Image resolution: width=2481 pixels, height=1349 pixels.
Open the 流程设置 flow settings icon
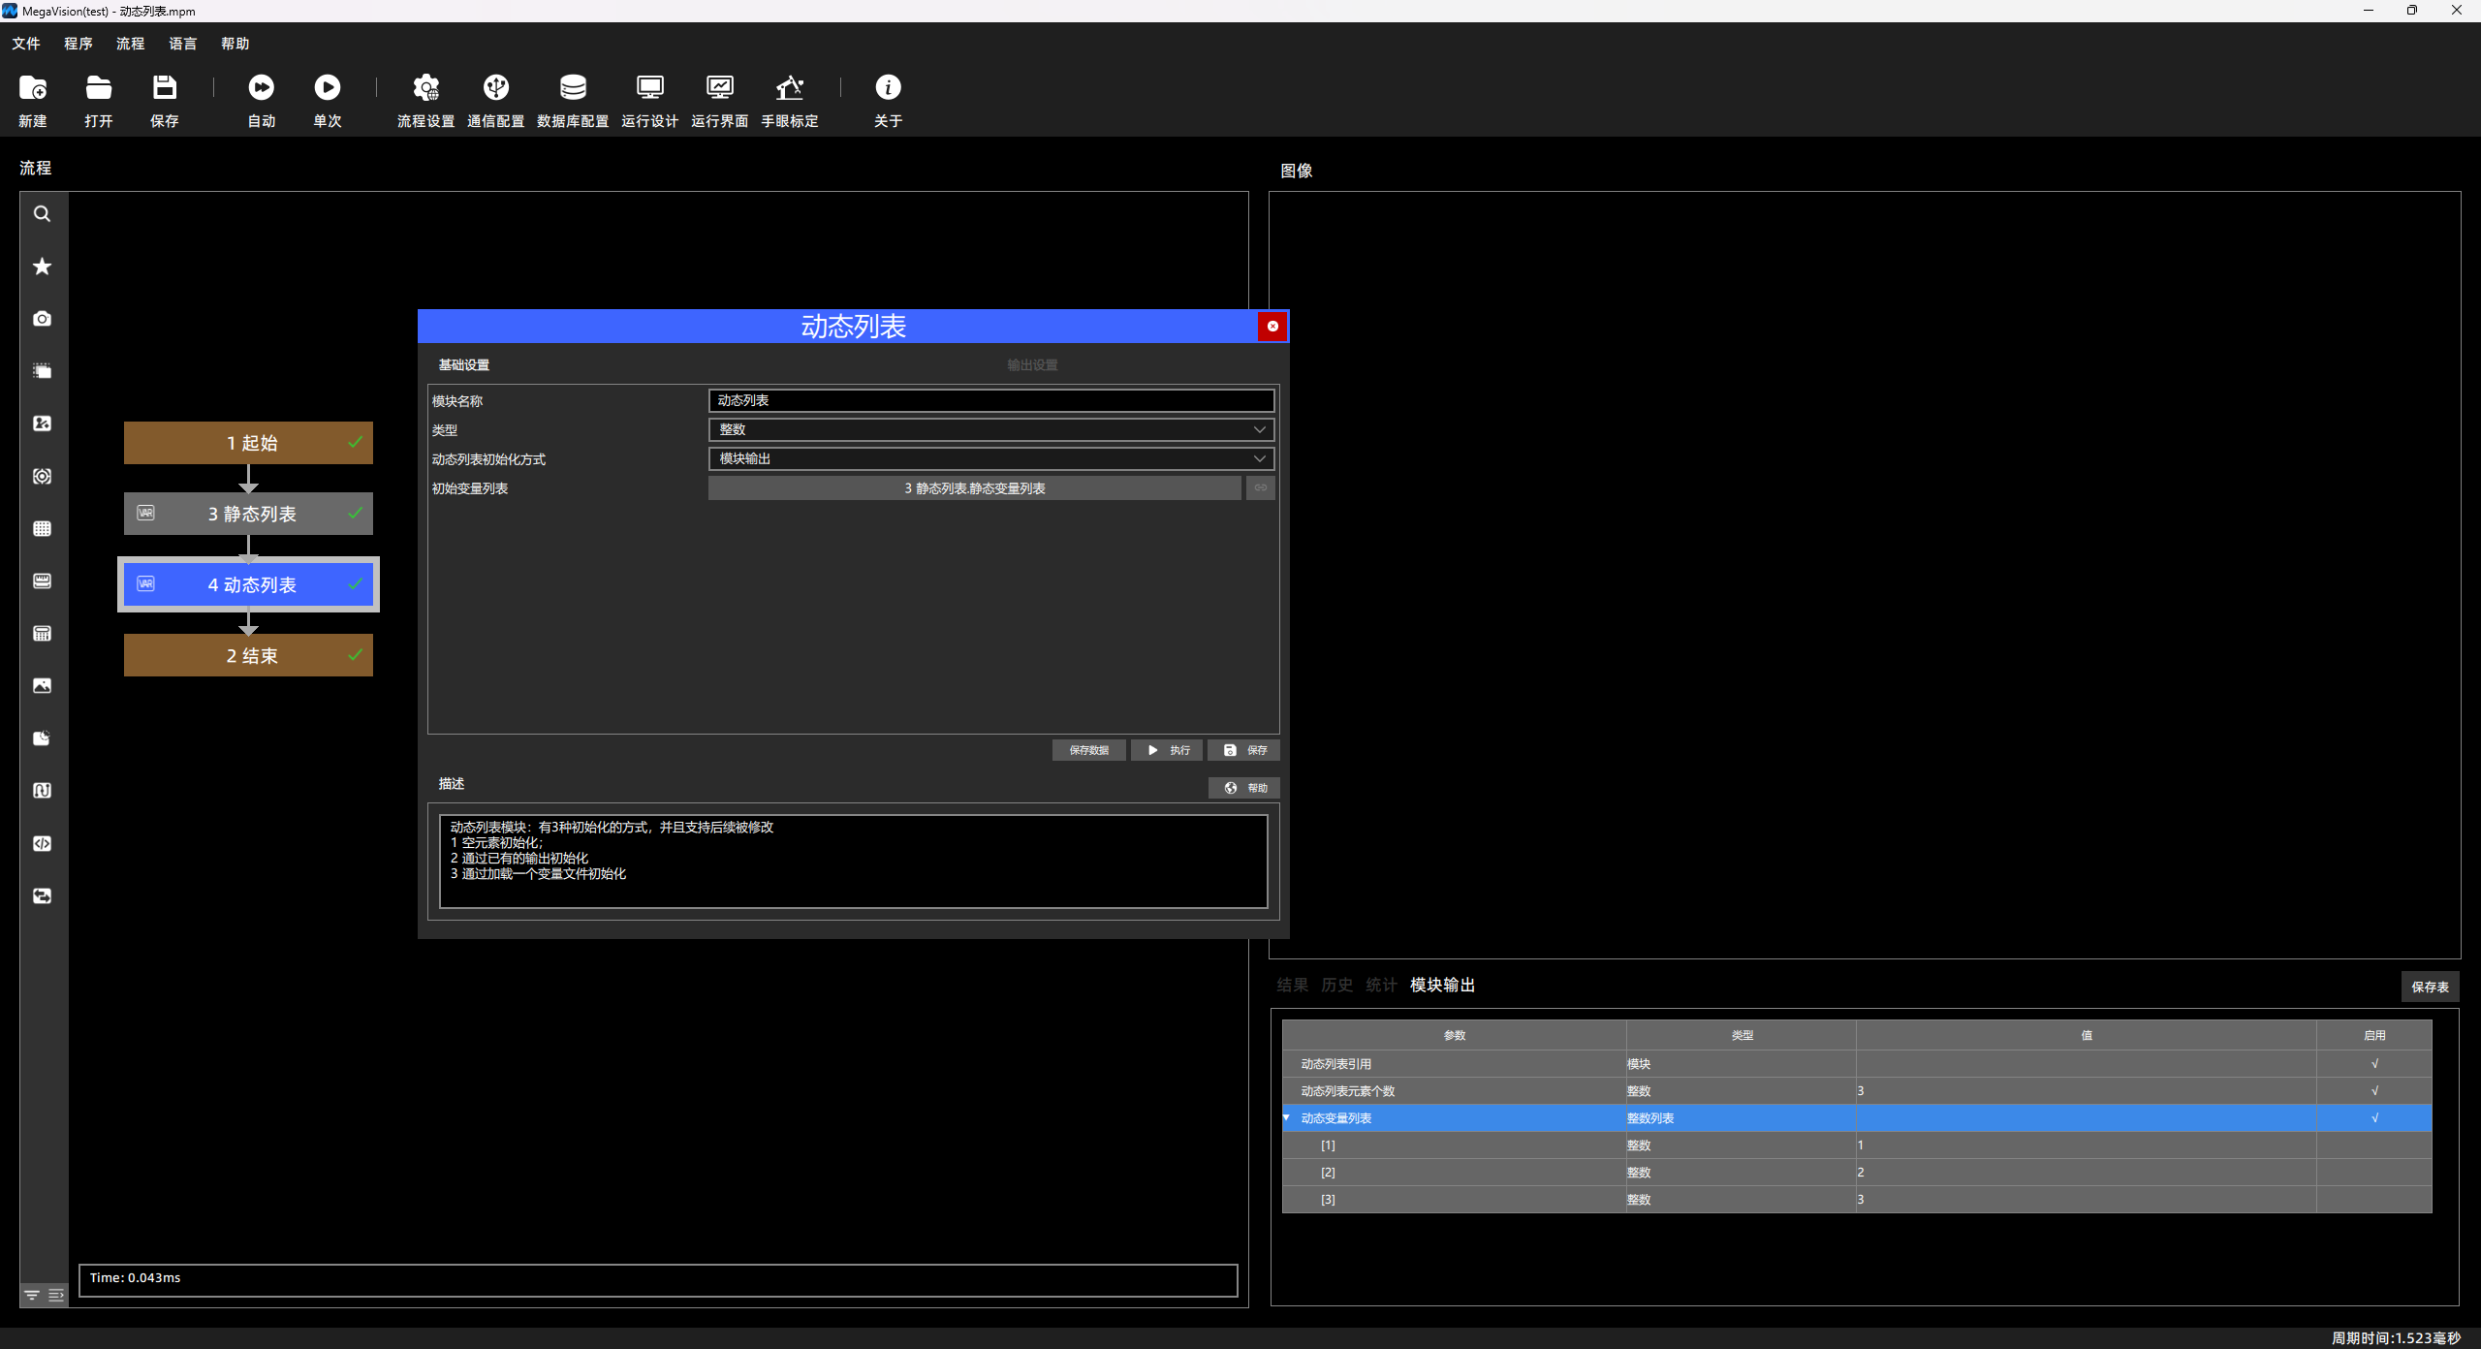(x=425, y=88)
